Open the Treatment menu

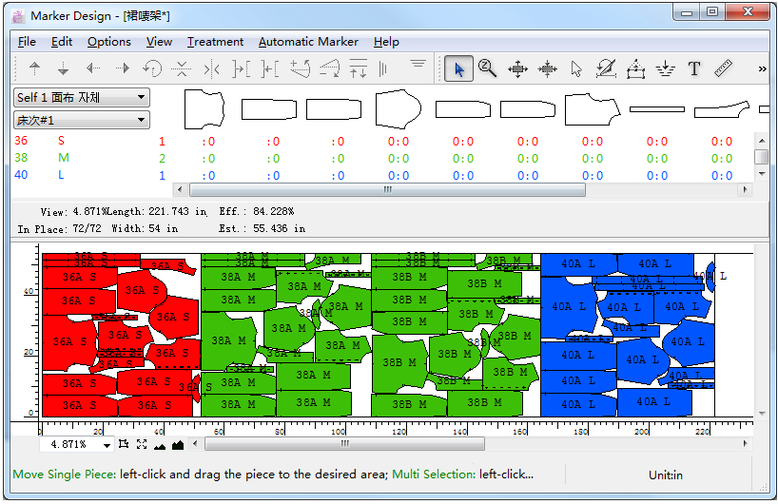[215, 42]
